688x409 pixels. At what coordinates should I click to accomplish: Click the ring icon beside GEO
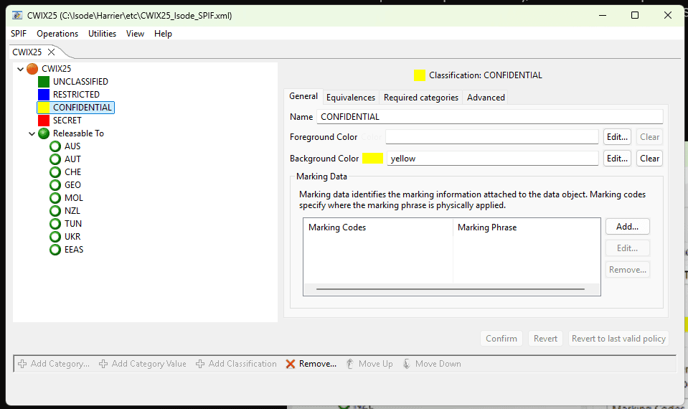55,185
